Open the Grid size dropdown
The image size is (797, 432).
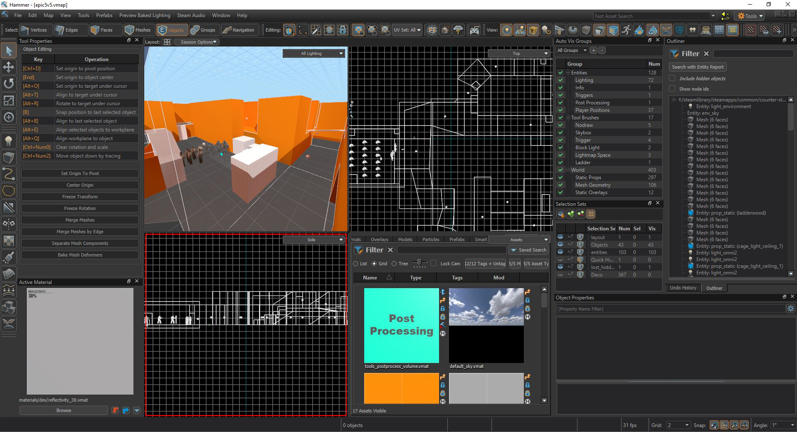pos(678,425)
